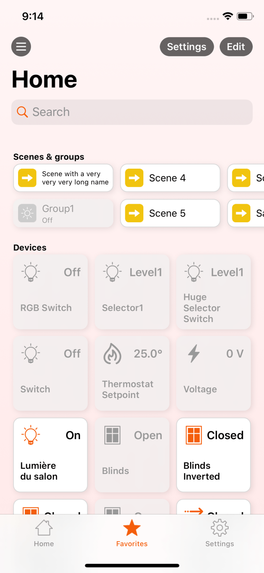The height and width of the screenshot is (573, 264).
Task: Toggle the Lumière du salon light
Action: pos(51,455)
